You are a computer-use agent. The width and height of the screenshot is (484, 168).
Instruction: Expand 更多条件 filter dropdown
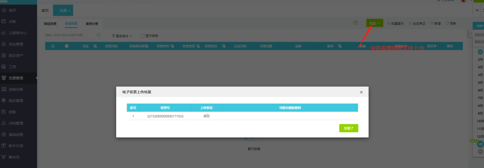coord(122,36)
